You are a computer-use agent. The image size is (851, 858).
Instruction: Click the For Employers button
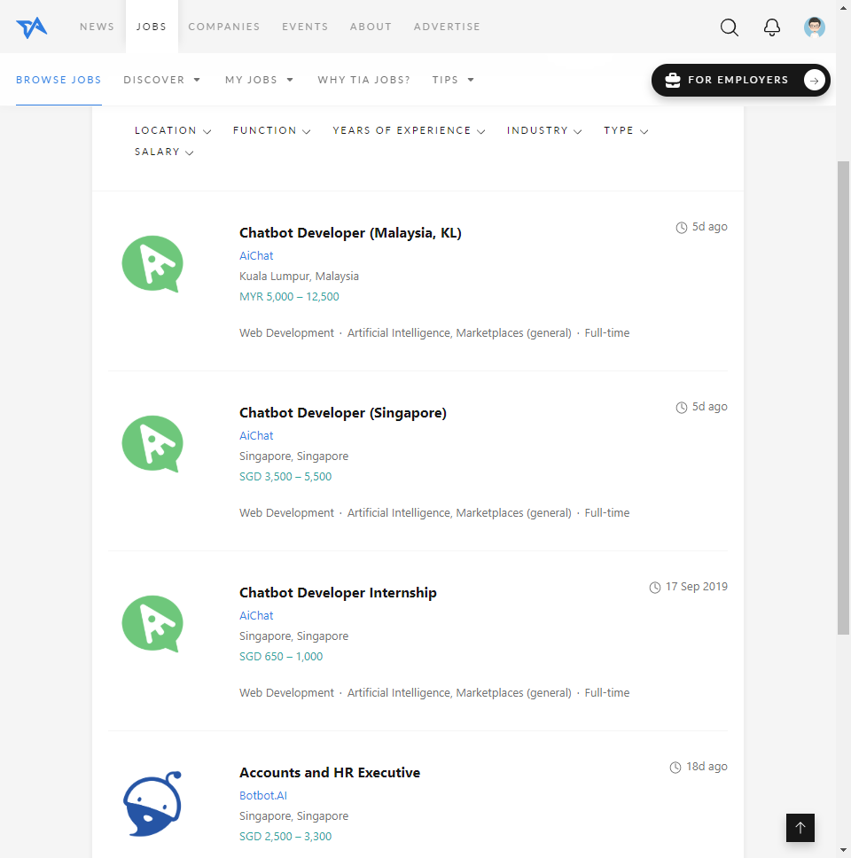740,80
